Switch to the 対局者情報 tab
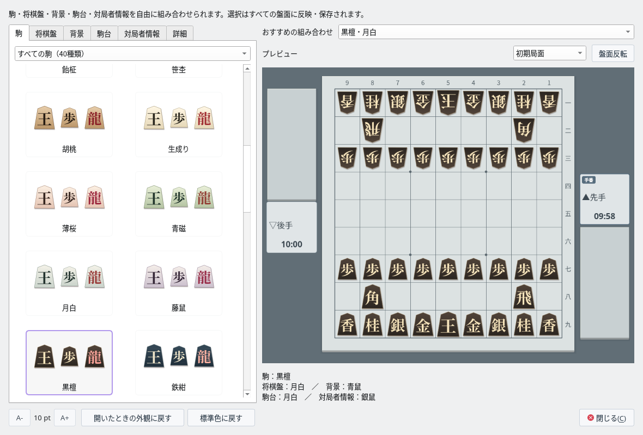This screenshot has height=435, width=643. 142,34
